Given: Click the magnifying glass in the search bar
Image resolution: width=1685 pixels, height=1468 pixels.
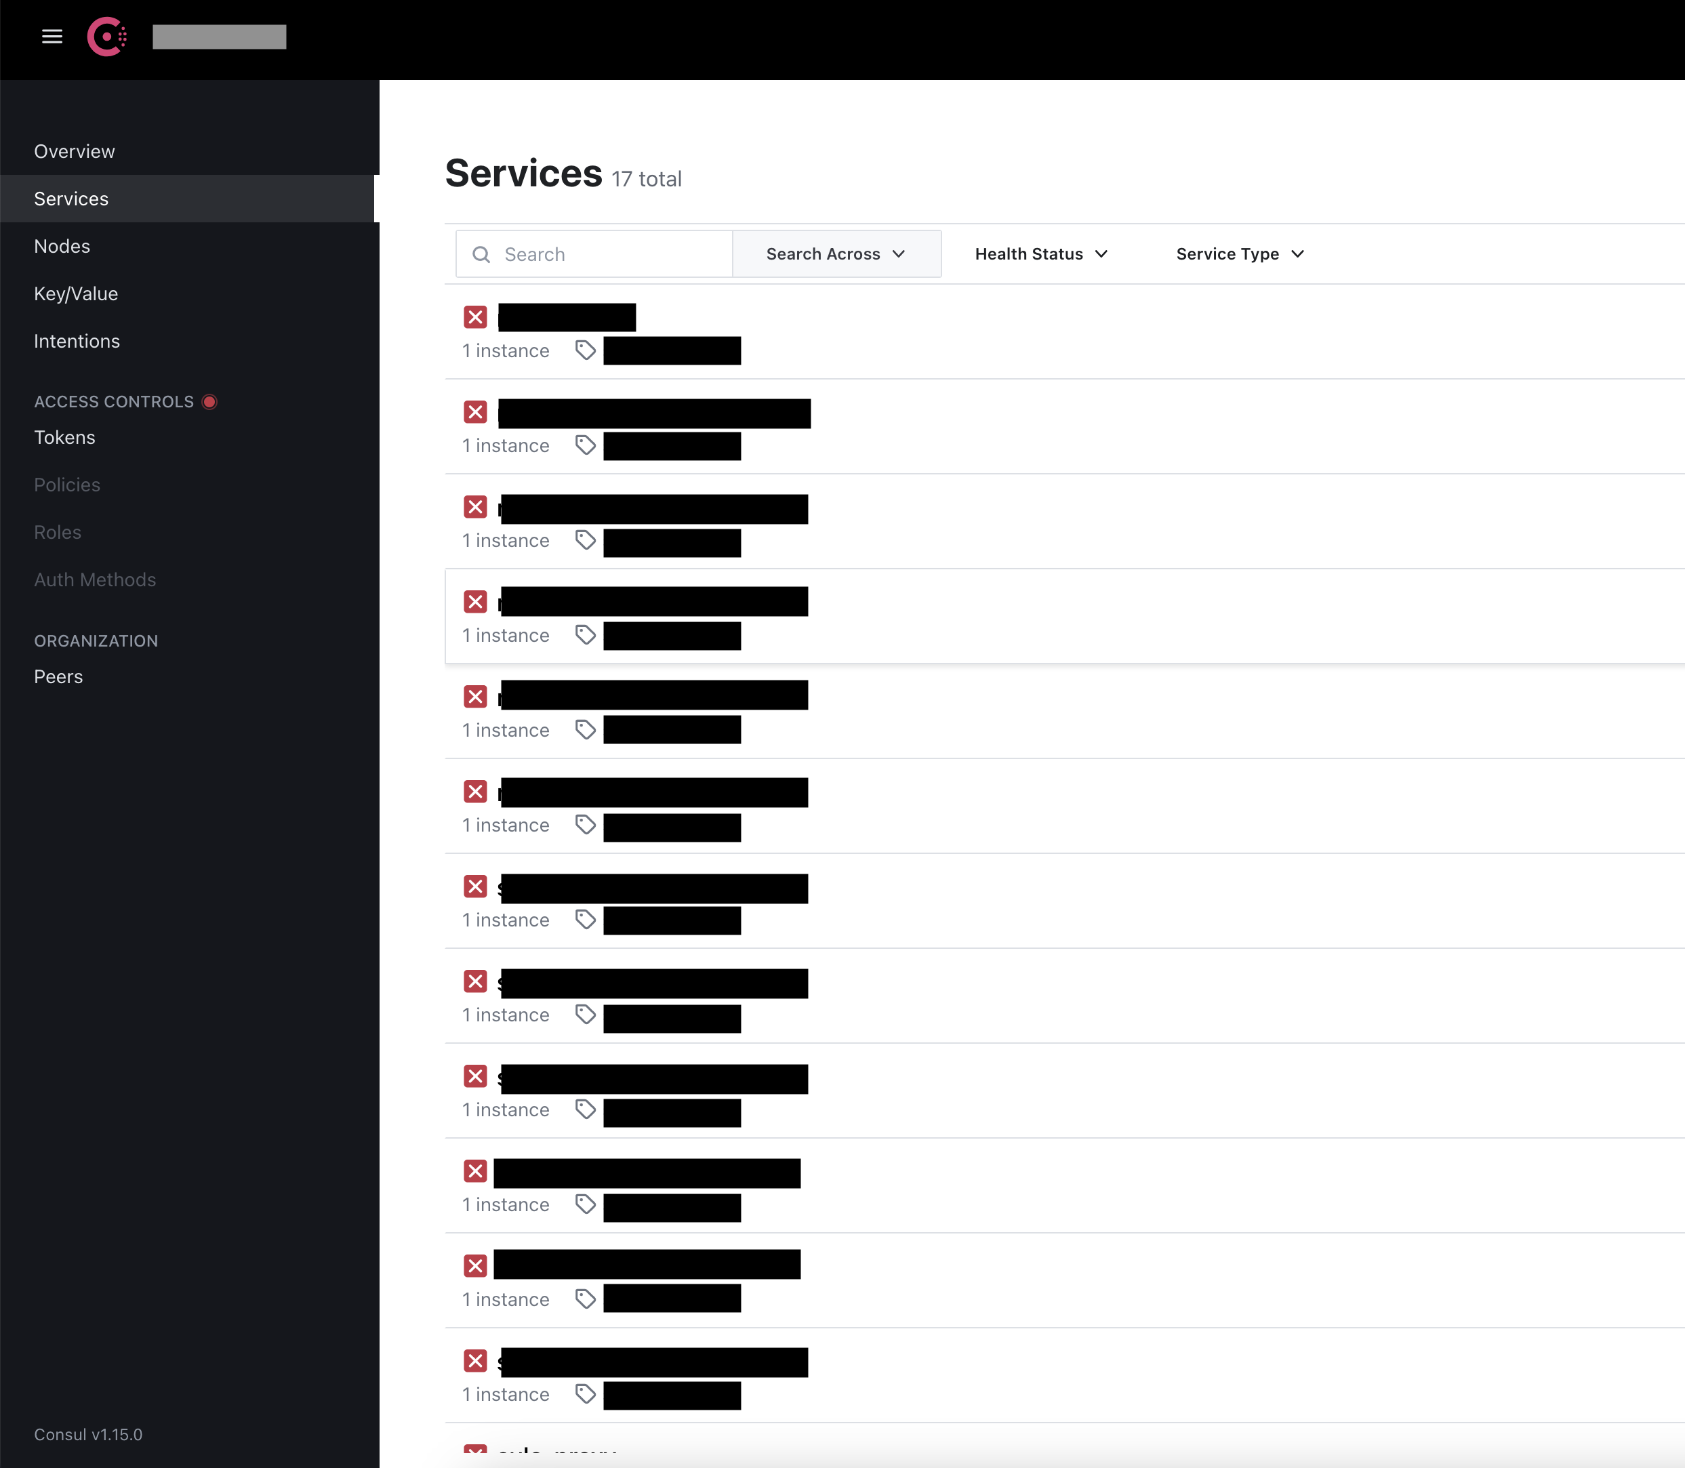Looking at the screenshot, I should point(482,254).
